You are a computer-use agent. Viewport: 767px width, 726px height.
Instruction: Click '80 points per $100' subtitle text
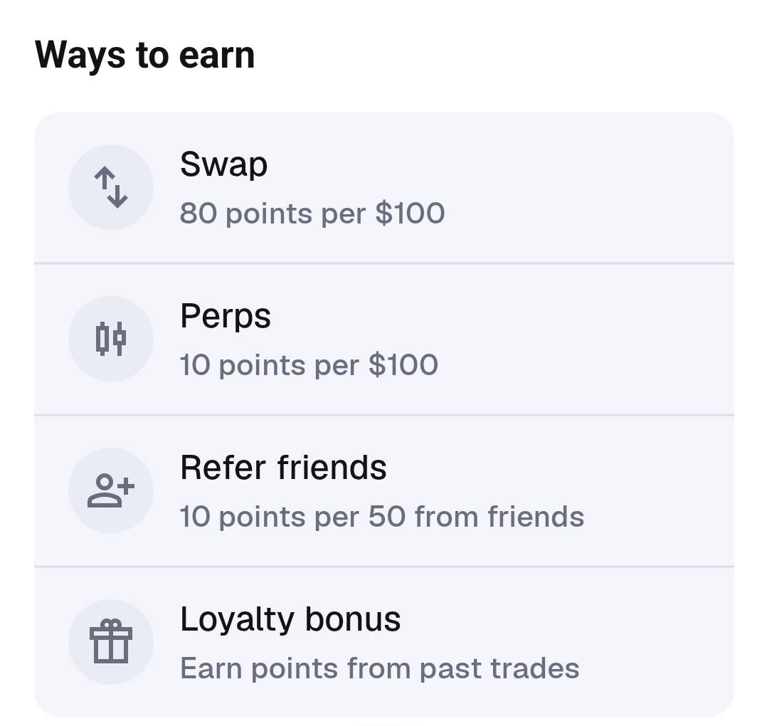(312, 213)
